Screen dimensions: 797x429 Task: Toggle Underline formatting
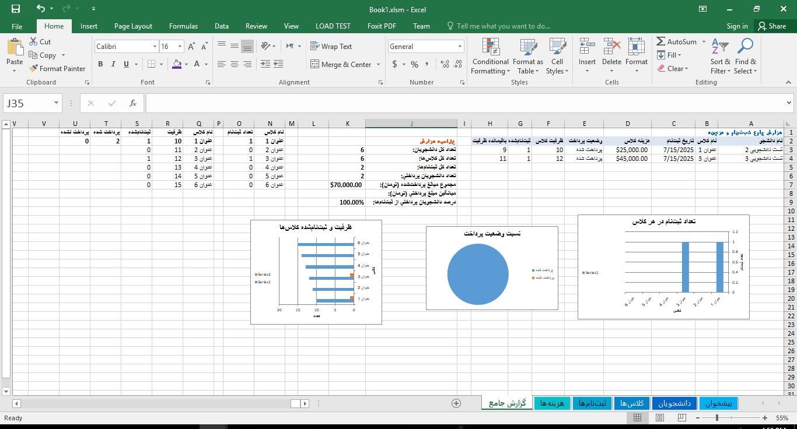(x=126, y=64)
